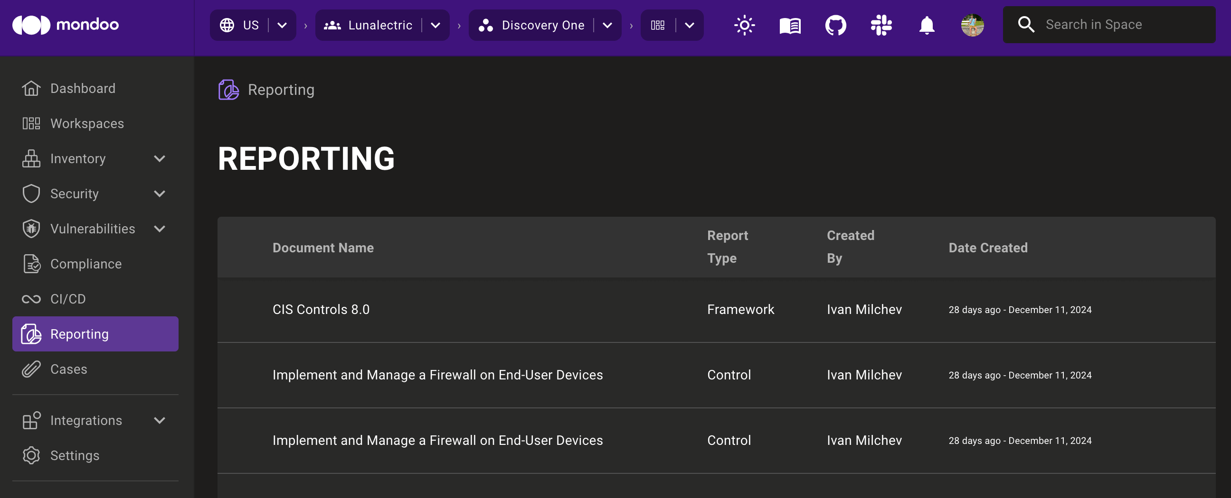Open the Discovery One space dropdown
1231x498 pixels.
tap(607, 25)
